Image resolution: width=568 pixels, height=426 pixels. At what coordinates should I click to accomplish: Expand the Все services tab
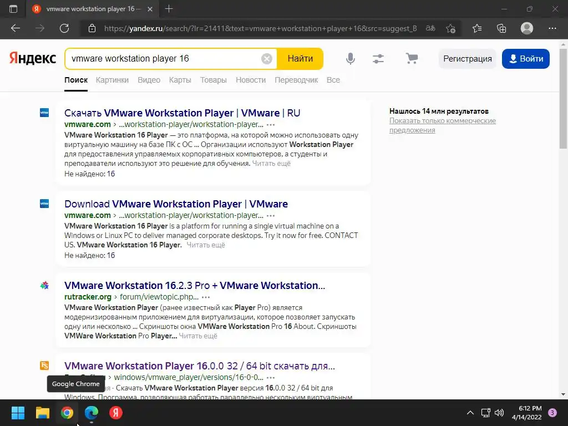(x=333, y=80)
